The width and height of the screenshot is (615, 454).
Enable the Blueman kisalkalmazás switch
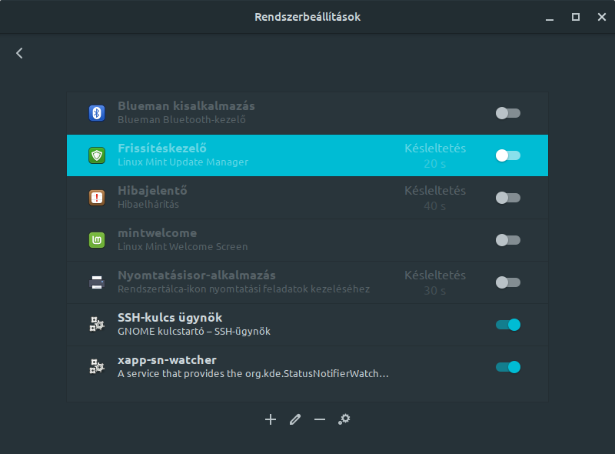(508, 113)
